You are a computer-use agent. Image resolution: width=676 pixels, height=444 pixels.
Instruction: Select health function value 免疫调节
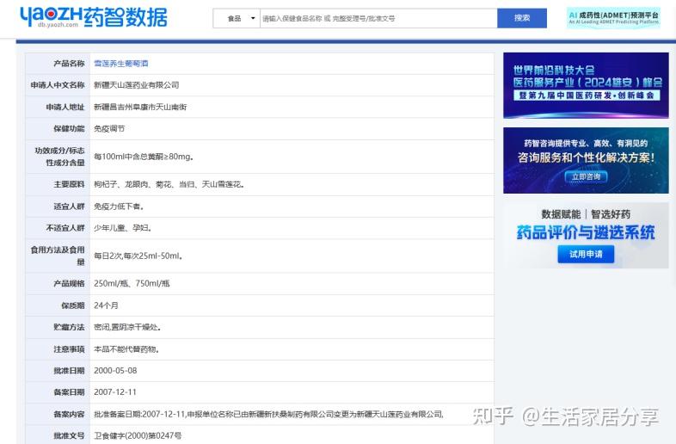point(109,128)
